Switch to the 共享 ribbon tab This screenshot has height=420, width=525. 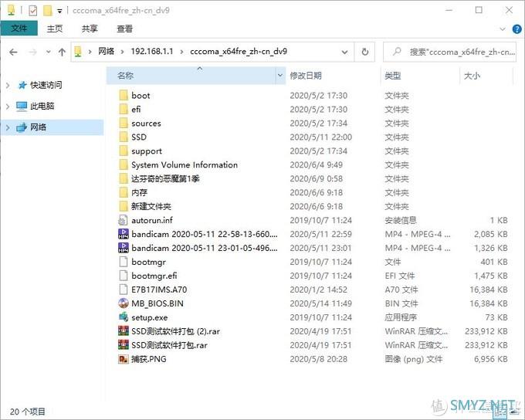point(90,29)
